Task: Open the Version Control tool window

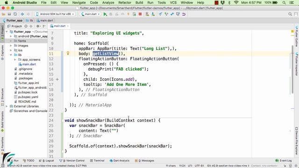Action: 72,161
